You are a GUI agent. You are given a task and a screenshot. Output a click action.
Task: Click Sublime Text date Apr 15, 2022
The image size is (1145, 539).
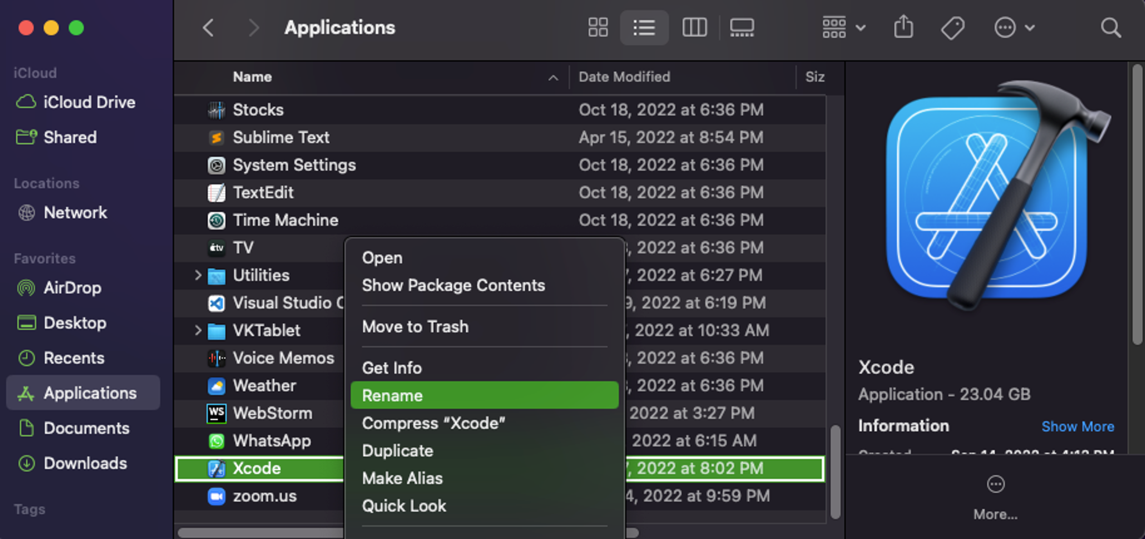pos(671,138)
